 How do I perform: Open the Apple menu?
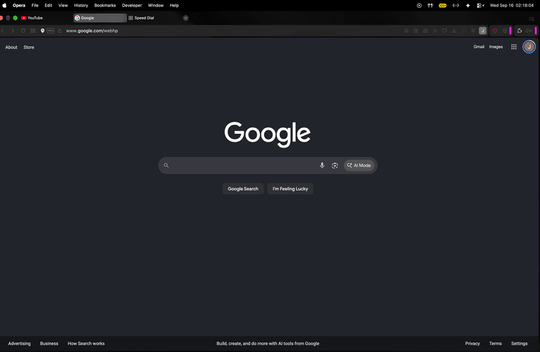(4, 5)
